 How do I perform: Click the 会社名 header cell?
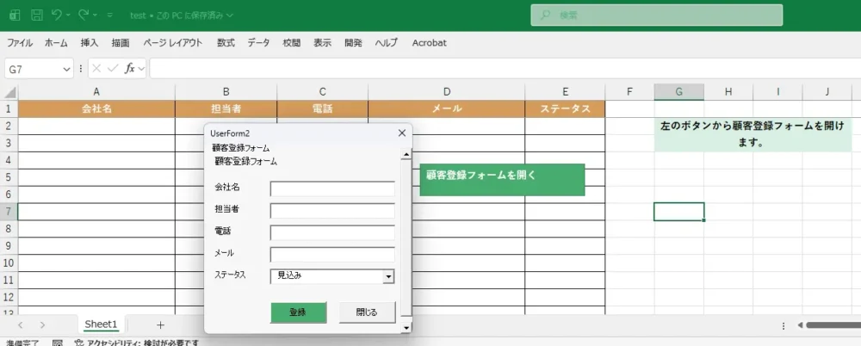click(x=96, y=108)
